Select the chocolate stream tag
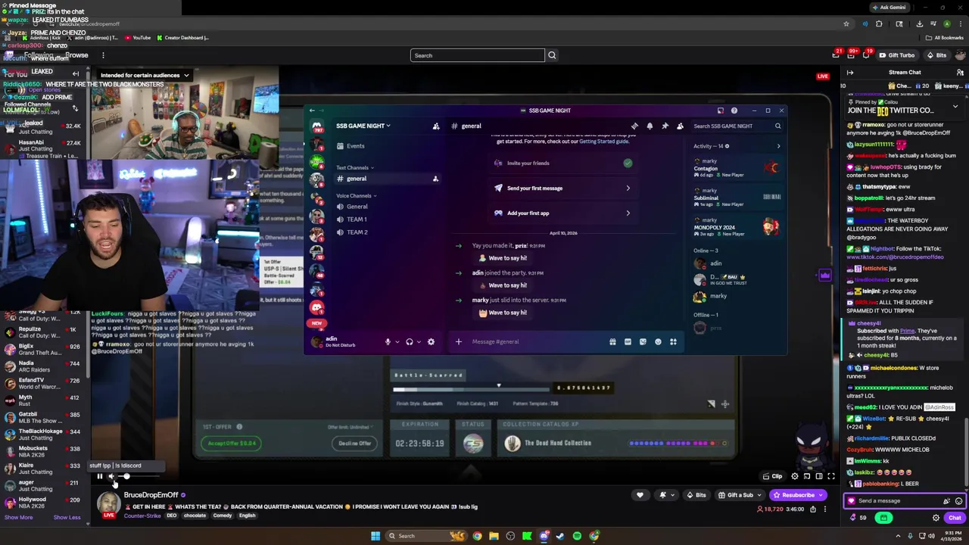Viewport: 969px width, 545px height. (195, 515)
